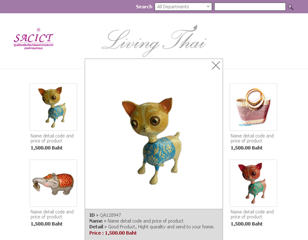The image size is (308, 240).
Task: Click the basket bag 1,500.00 Baht price
Action: 246,148
